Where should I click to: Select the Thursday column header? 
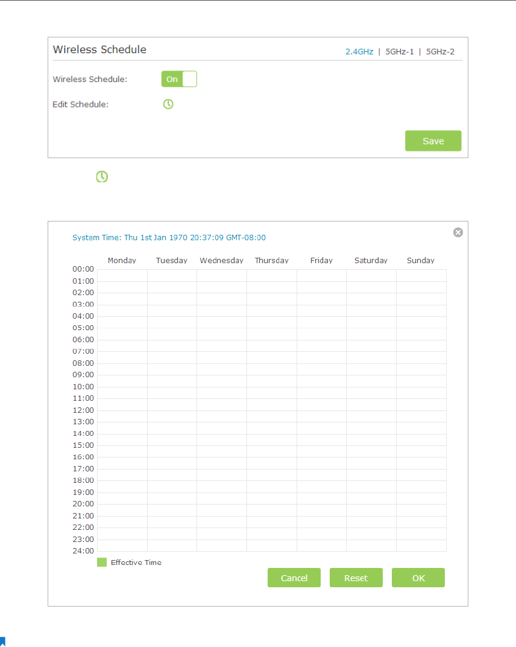(272, 260)
